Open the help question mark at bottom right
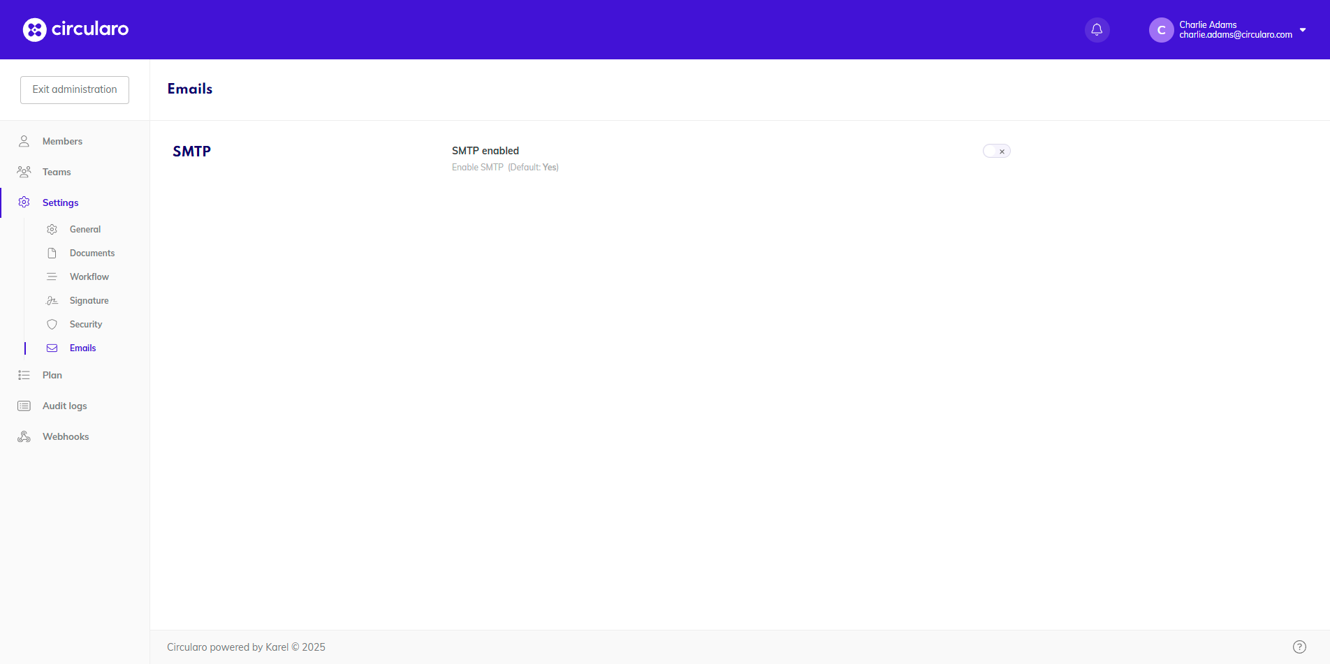This screenshot has width=1330, height=664. click(x=1299, y=647)
